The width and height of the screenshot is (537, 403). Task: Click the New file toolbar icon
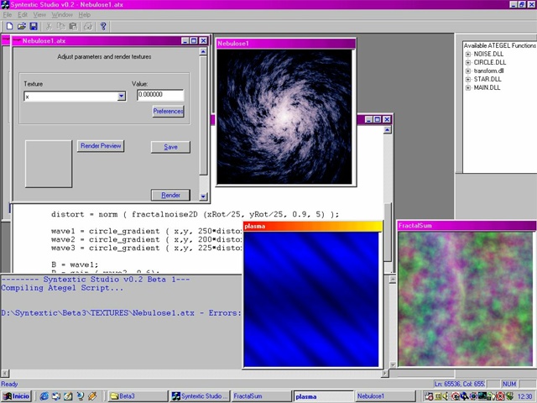click(9, 26)
